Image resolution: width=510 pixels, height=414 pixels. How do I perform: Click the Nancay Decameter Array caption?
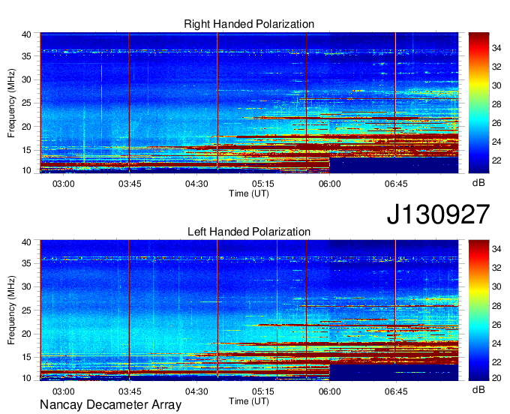pos(110,405)
